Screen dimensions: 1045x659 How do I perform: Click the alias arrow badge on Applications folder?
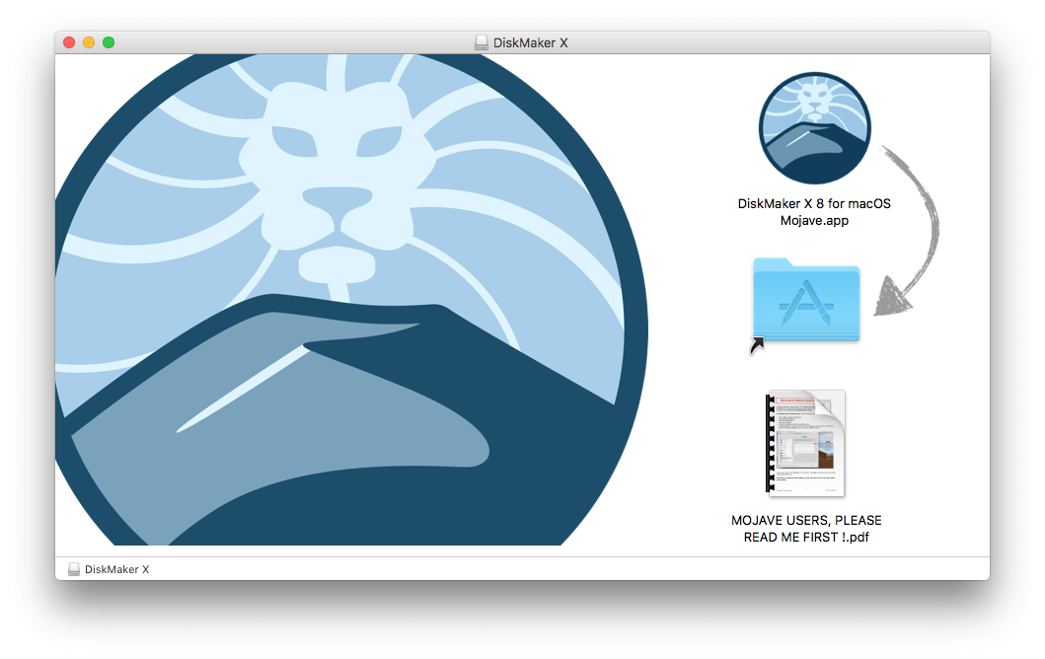[x=757, y=345]
